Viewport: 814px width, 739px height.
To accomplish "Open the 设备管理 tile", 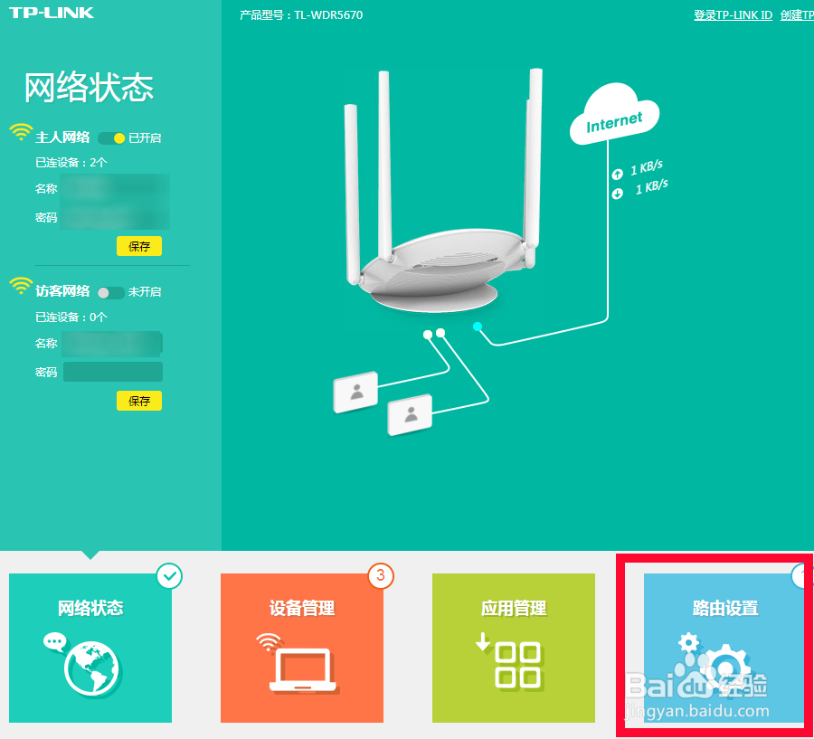I will 302,648.
